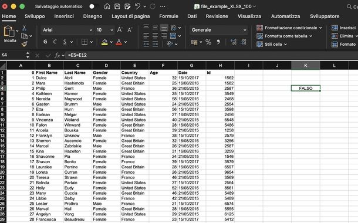Click the Redo icon

pyautogui.click(x=153, y=6)
